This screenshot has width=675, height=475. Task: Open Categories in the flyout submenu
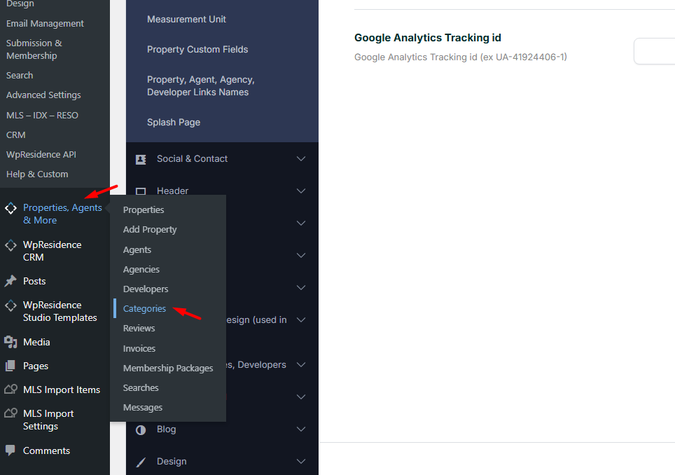[144, 308]
